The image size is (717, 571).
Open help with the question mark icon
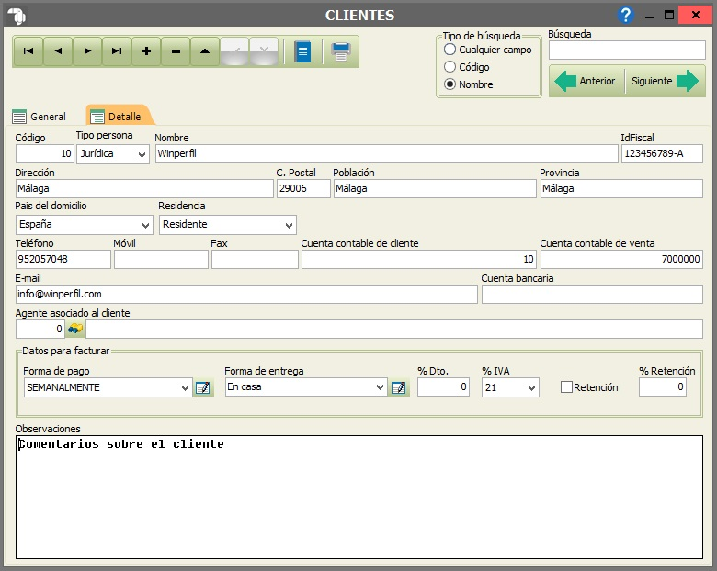tap(625, 15)
